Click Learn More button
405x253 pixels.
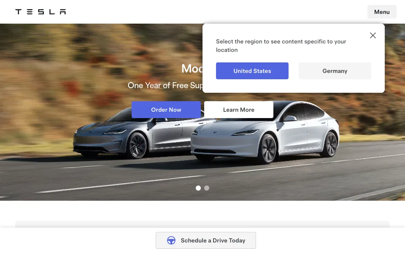pyautogui.click(x=239, y=110)
